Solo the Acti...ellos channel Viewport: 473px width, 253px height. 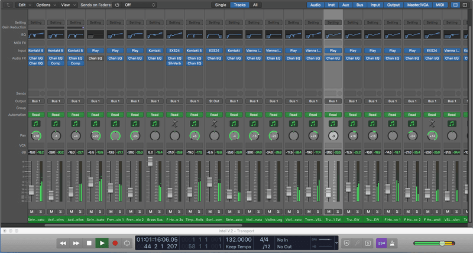[80, 212]
